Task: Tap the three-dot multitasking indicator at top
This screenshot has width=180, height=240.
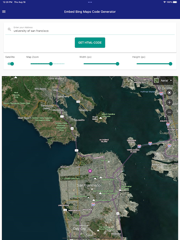Action: point(90,2)
